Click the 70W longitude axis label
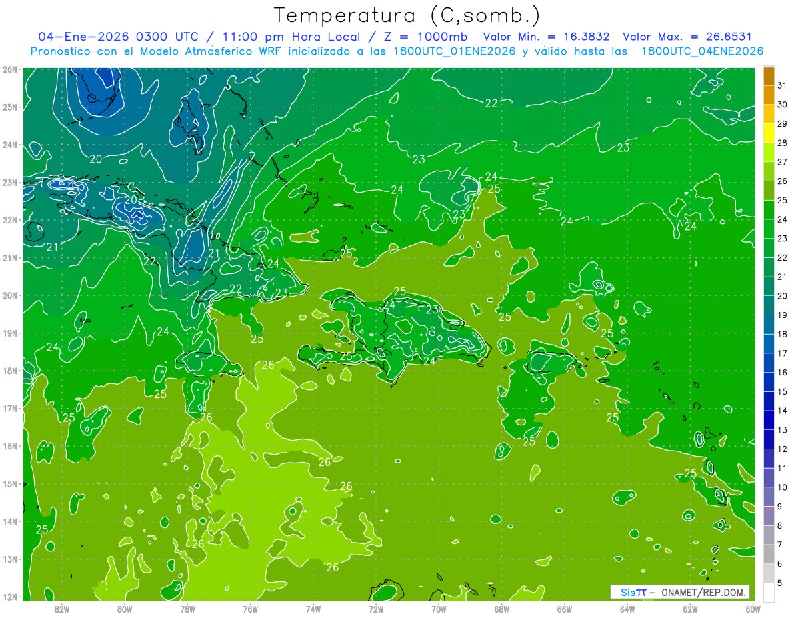Screen dimensions: 800x618 [439, 608]
